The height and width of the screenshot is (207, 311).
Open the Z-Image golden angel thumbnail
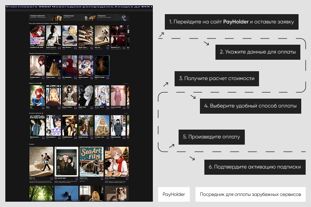coord(101,126)
